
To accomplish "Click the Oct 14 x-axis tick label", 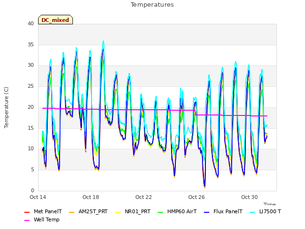I will point(38,197).
